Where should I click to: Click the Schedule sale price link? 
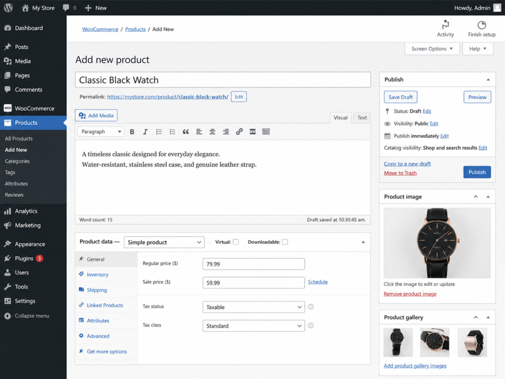click(x=318, y=282)
